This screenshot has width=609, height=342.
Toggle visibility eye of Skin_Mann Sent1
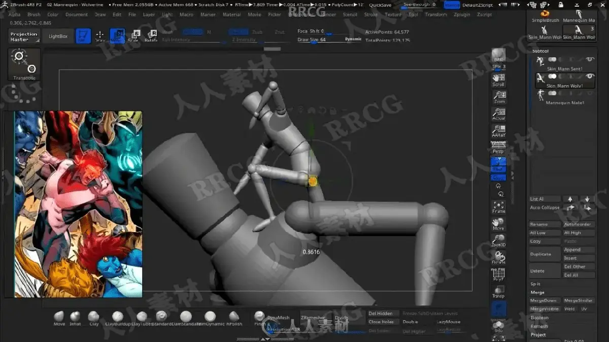click(590, 60)
